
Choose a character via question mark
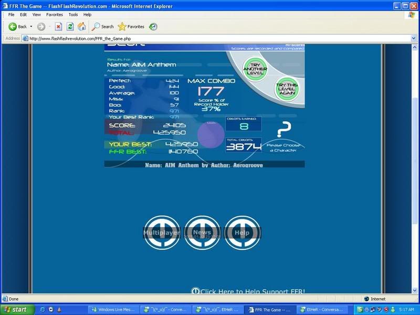(283, 129)
